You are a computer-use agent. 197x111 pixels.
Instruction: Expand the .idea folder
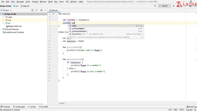tap(3, 17)
